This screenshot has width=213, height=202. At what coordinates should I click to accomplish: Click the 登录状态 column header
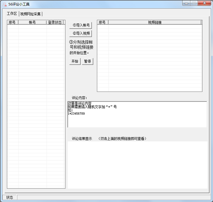[x=55, y=22]
